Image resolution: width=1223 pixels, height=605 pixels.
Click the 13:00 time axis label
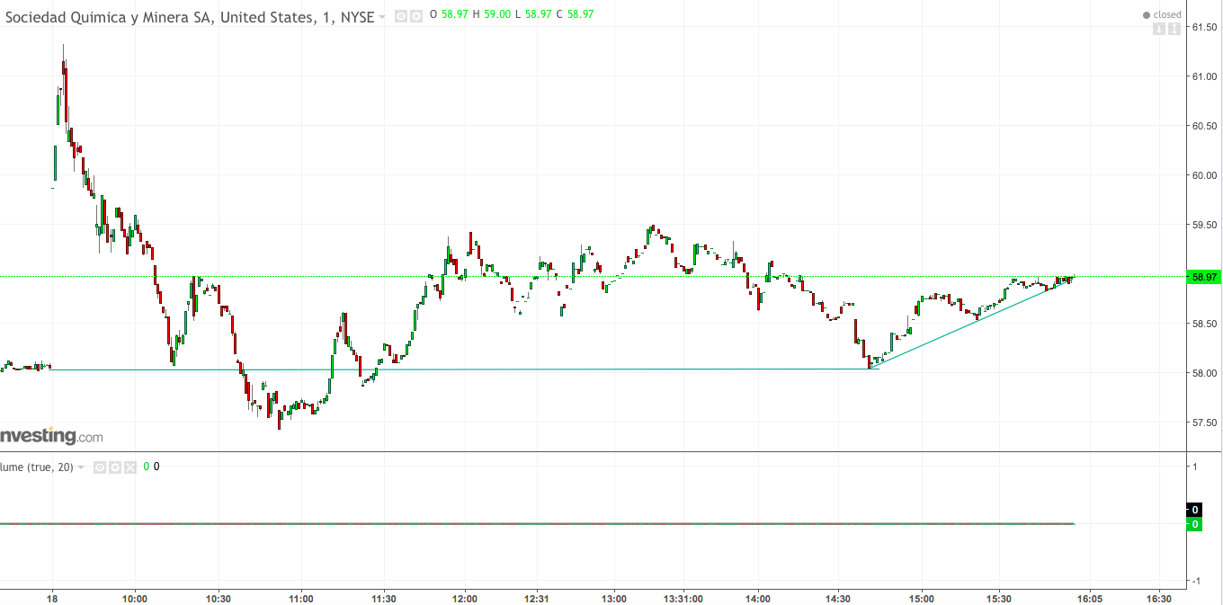(x=614, y=599)
